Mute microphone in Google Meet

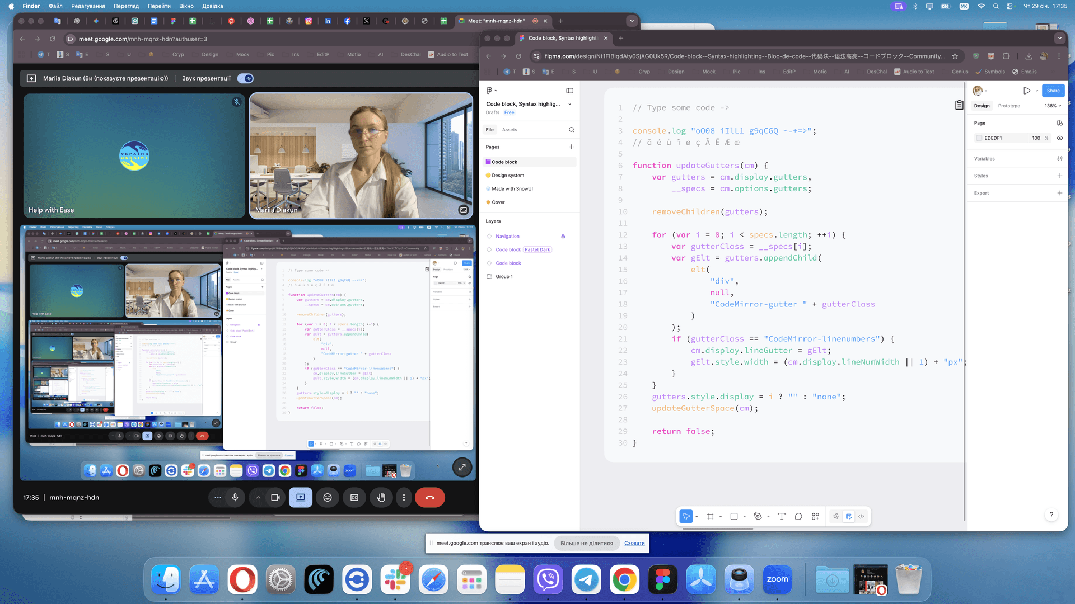coord(235,497)
